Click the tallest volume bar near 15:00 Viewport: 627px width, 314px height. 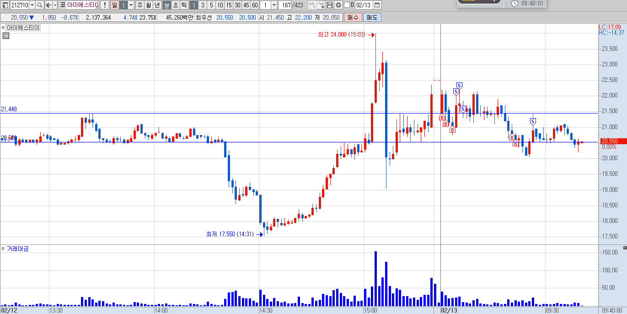click(x=375, y=278)
